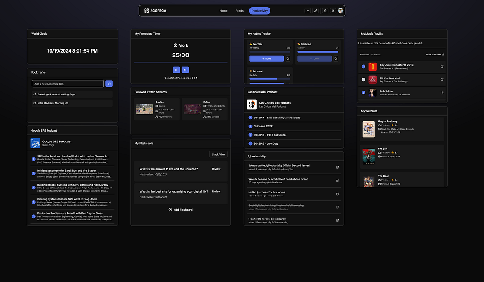Click the Google SRE Prodcast cover art
Screen dimensions: 484x282
[x=35, y=143]
